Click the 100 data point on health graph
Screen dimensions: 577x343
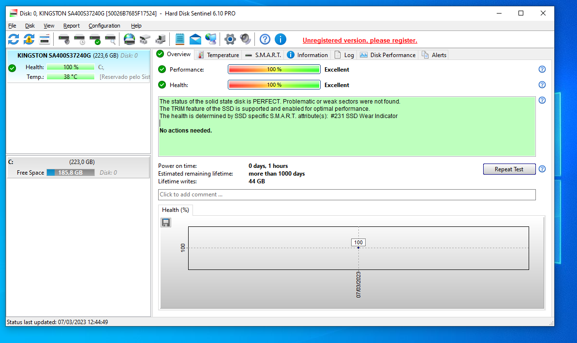[x=358, y=248]
